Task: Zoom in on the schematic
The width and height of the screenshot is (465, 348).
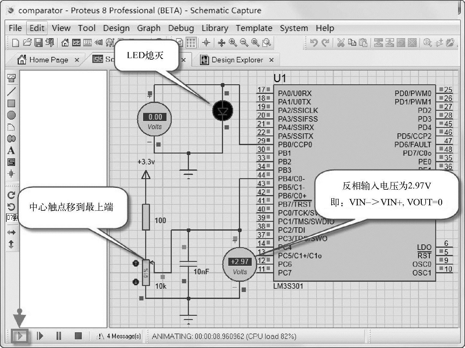Action: 233,43
